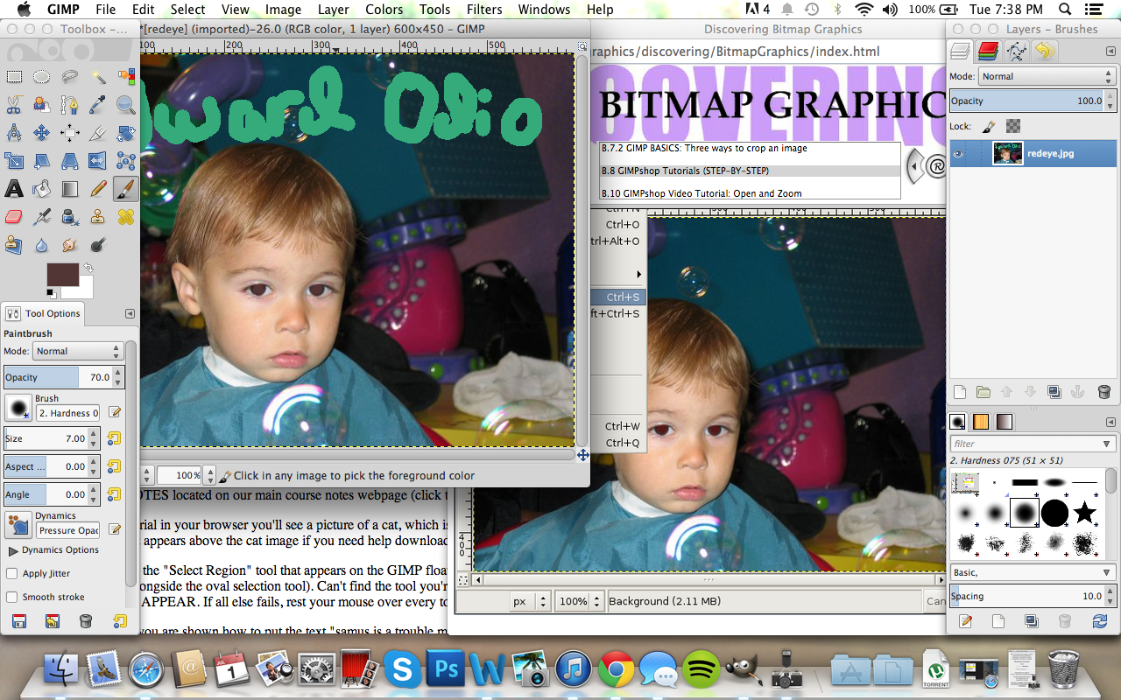The height and width of the screenshot is (700, 1121).
Task: Switch to the Undo History tab
Action: coord(1044,51)
